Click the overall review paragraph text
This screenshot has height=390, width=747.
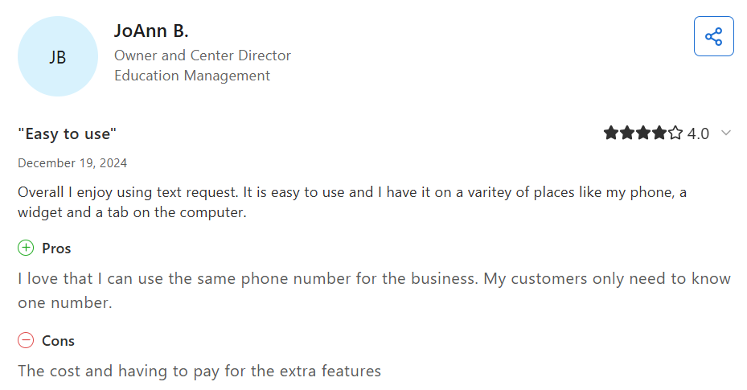tap(351, 203)
